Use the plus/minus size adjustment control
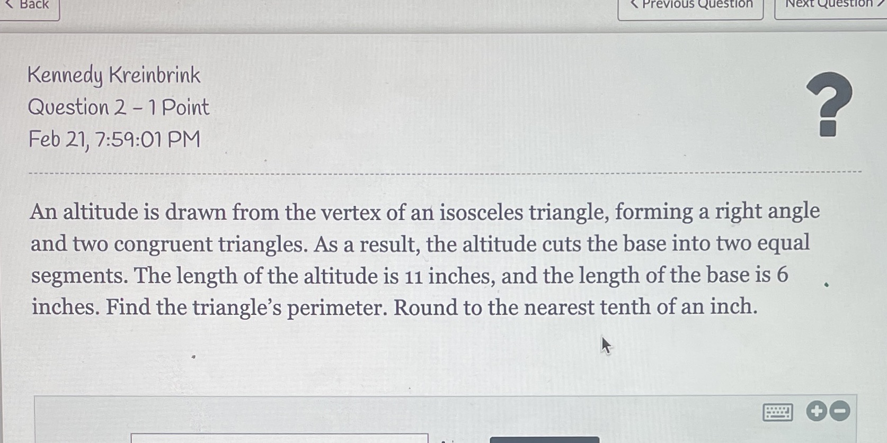Screen dimensions: 887x443 point(827,410)
